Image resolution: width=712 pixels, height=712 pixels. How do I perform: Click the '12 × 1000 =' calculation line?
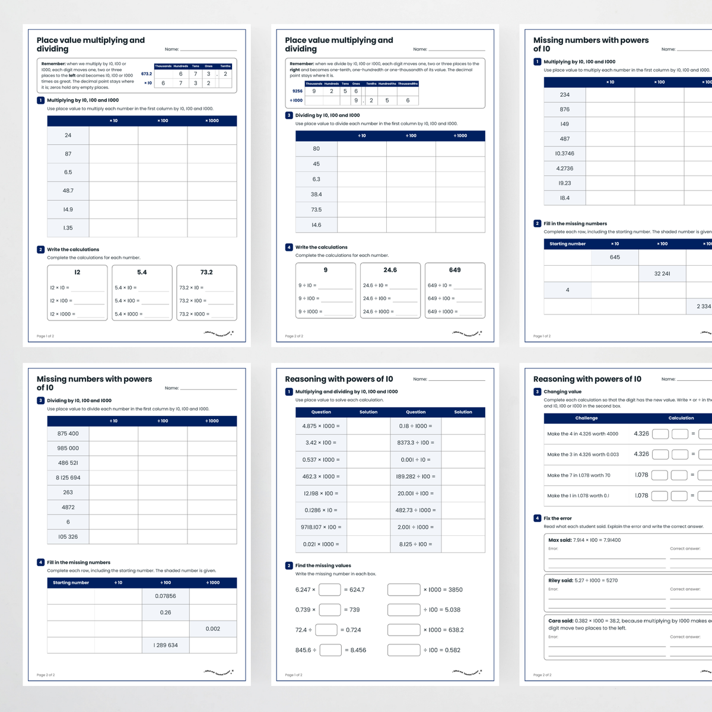(x=77, y=314)
